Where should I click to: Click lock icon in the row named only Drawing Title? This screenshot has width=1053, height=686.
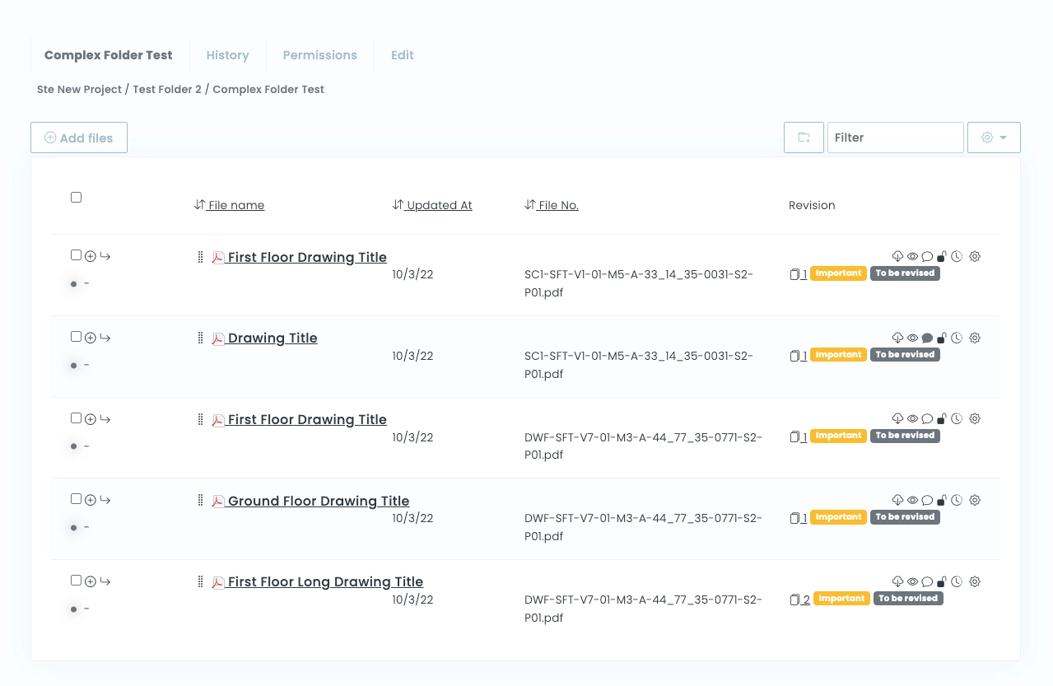(x=942, y=338)
